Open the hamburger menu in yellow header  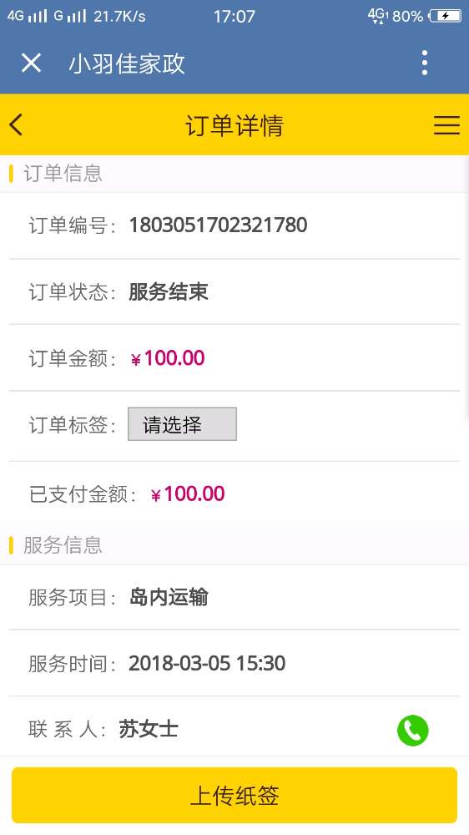pos(446,125)
